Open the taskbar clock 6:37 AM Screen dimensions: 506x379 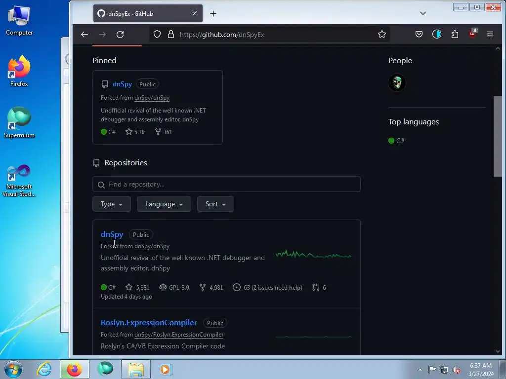click(x=481, y=370)
